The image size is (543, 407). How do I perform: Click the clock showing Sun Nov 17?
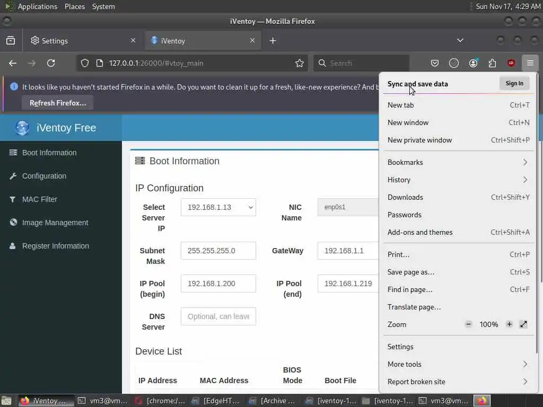pyautogui.click(x=508, y=6)
